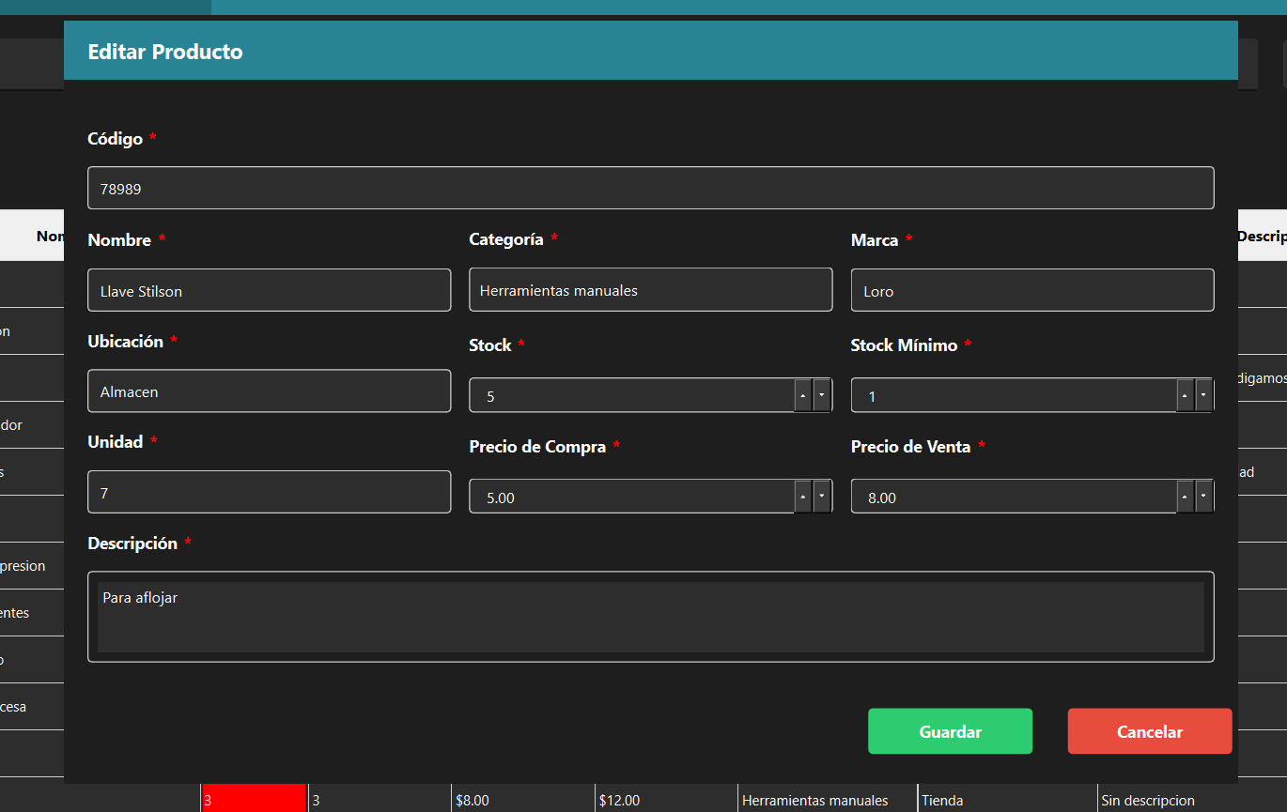The width and height of the screenshot is (1287, 812).
Task: Increase Stock Mínimo with up arrow
Action: (1185, 395)
